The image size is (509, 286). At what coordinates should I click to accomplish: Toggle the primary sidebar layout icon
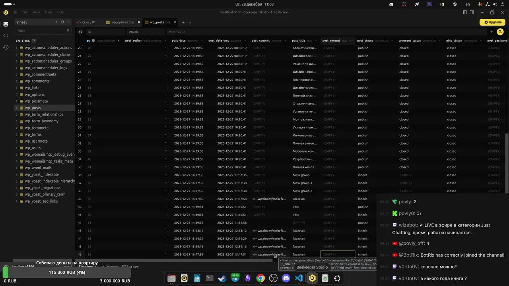(x=464, y=12)
